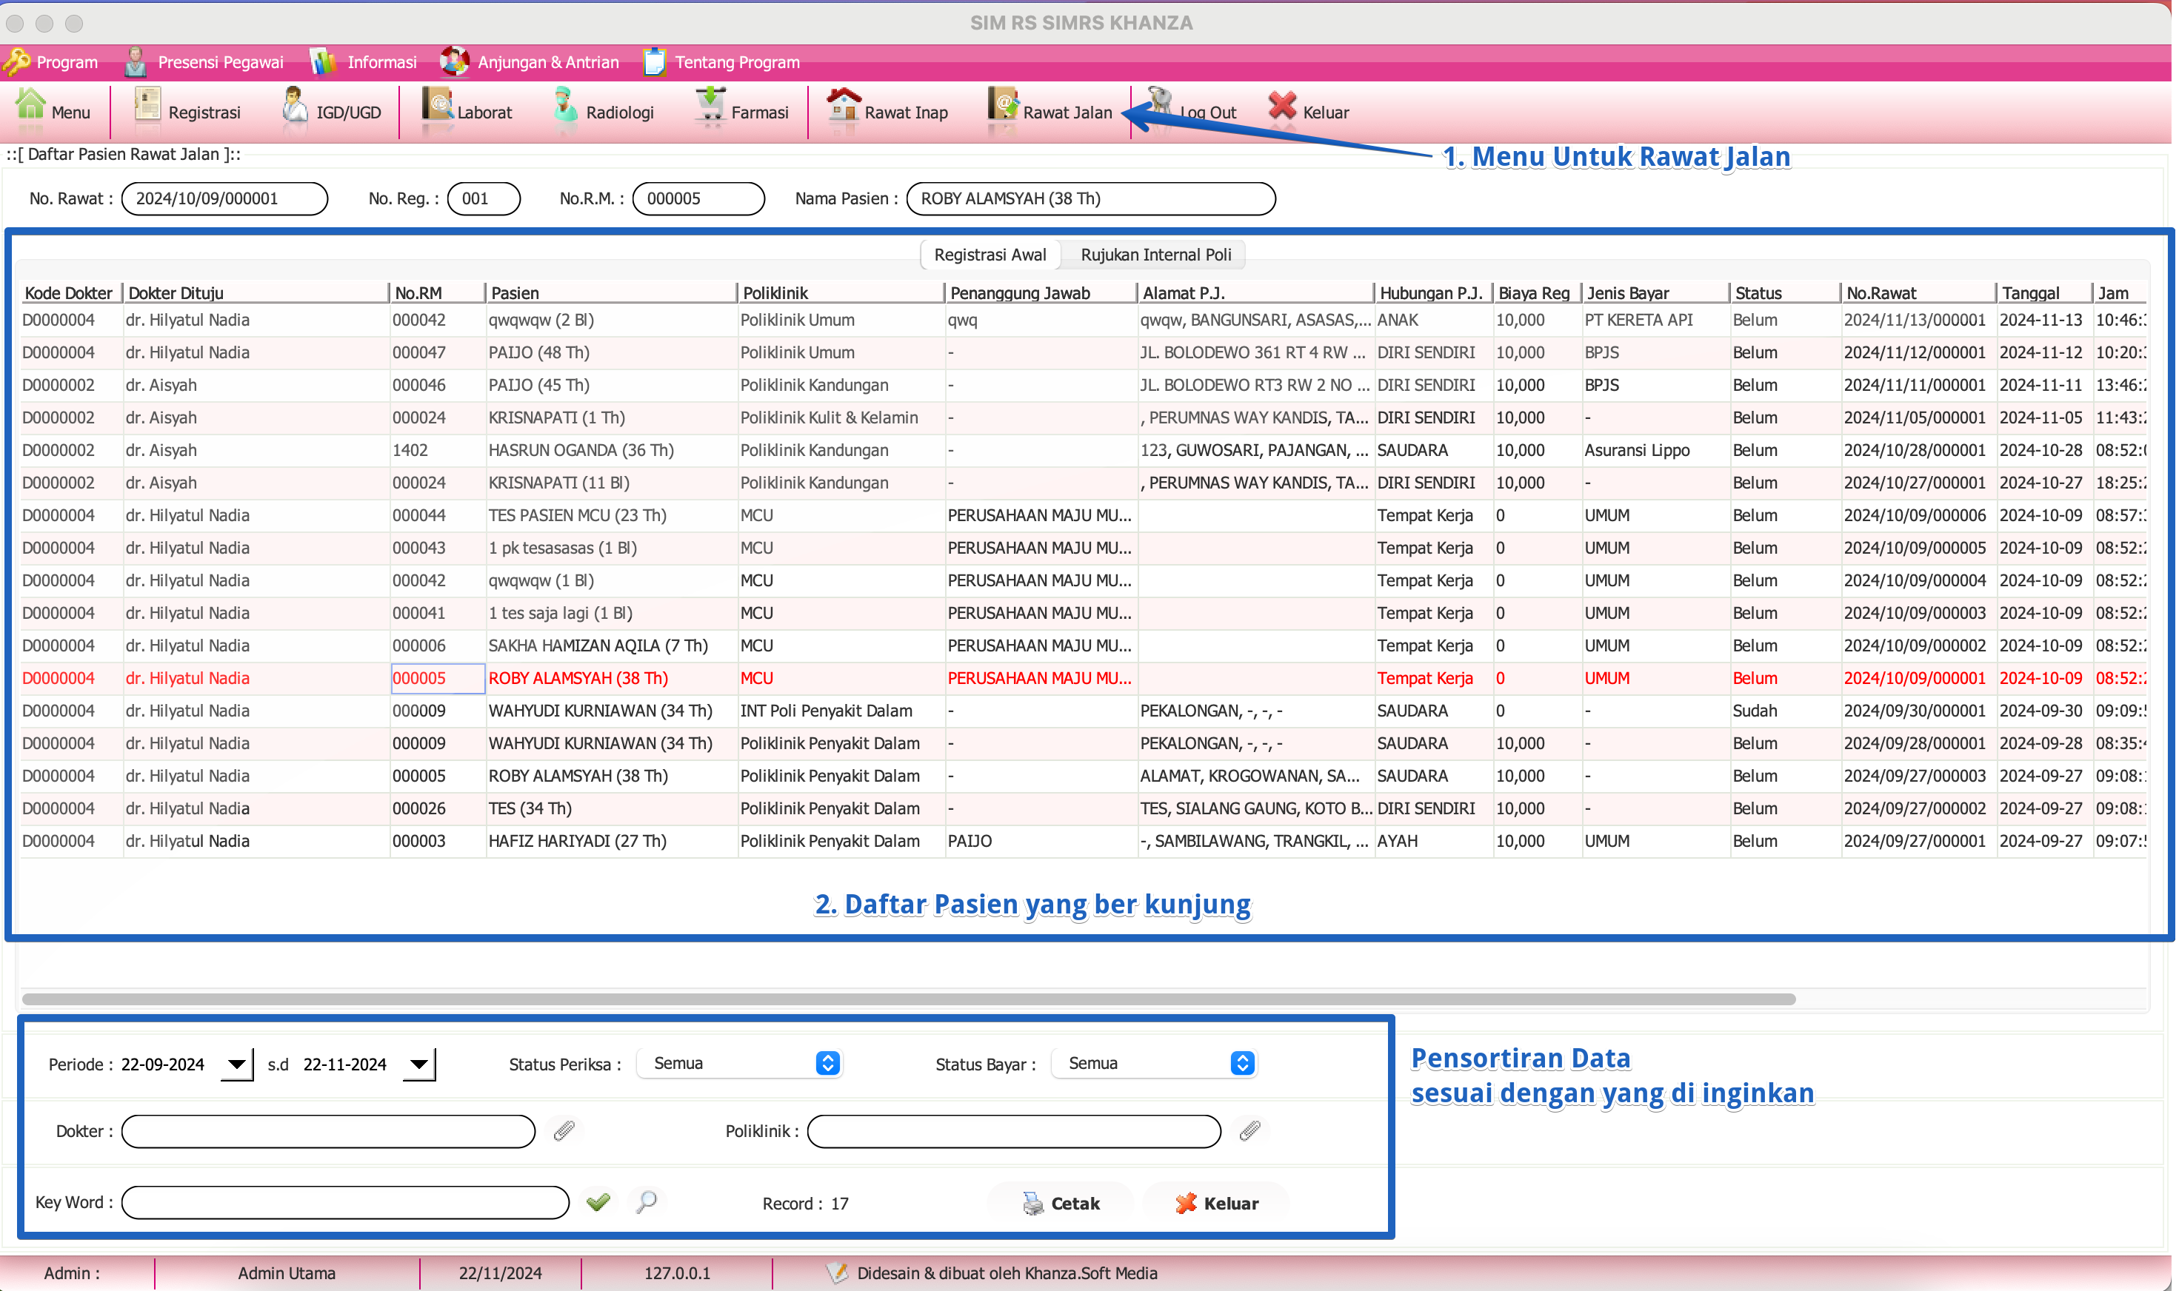The image size is (2179, 1291).
Task: Open the Farmasi cart icon
Action: pyautogui.click(x=710, y=104)
